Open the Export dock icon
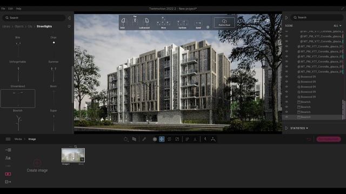Viewport: 346px width, 194px height. click(x=8, y=182)
